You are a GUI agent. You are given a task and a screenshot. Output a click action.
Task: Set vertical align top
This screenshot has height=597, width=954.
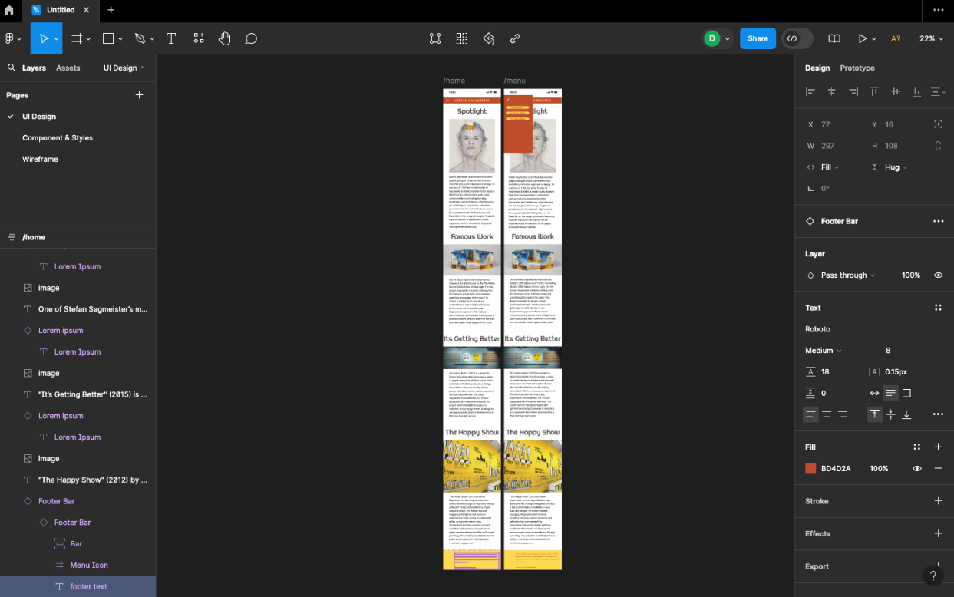[874, 414]
